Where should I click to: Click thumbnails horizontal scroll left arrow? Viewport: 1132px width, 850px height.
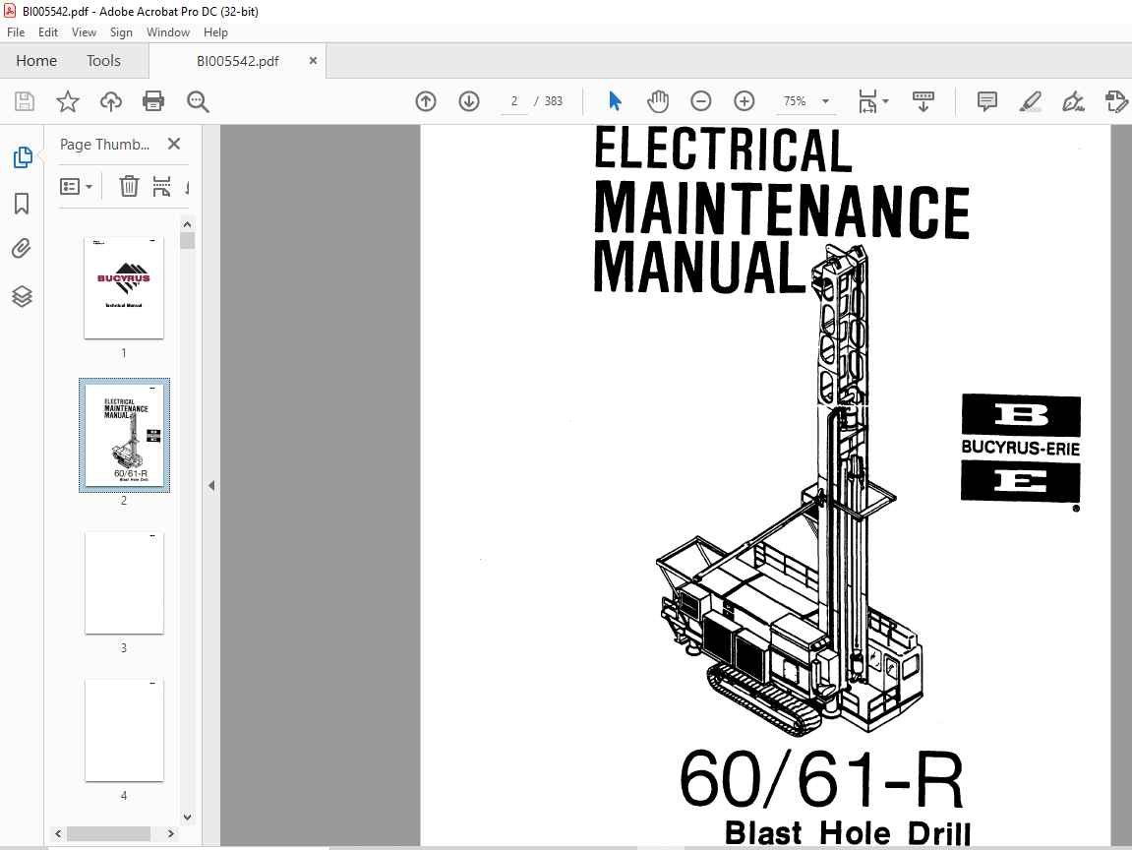coord(58,833)
